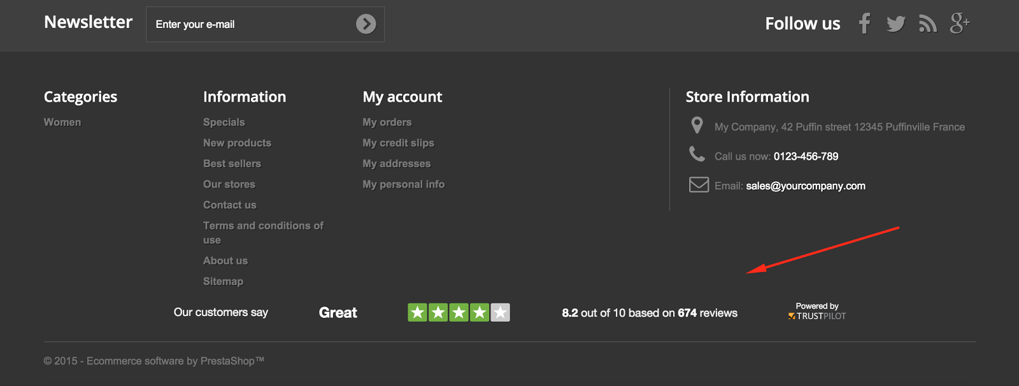Open My credit slips link

click(x=399, y=143)
